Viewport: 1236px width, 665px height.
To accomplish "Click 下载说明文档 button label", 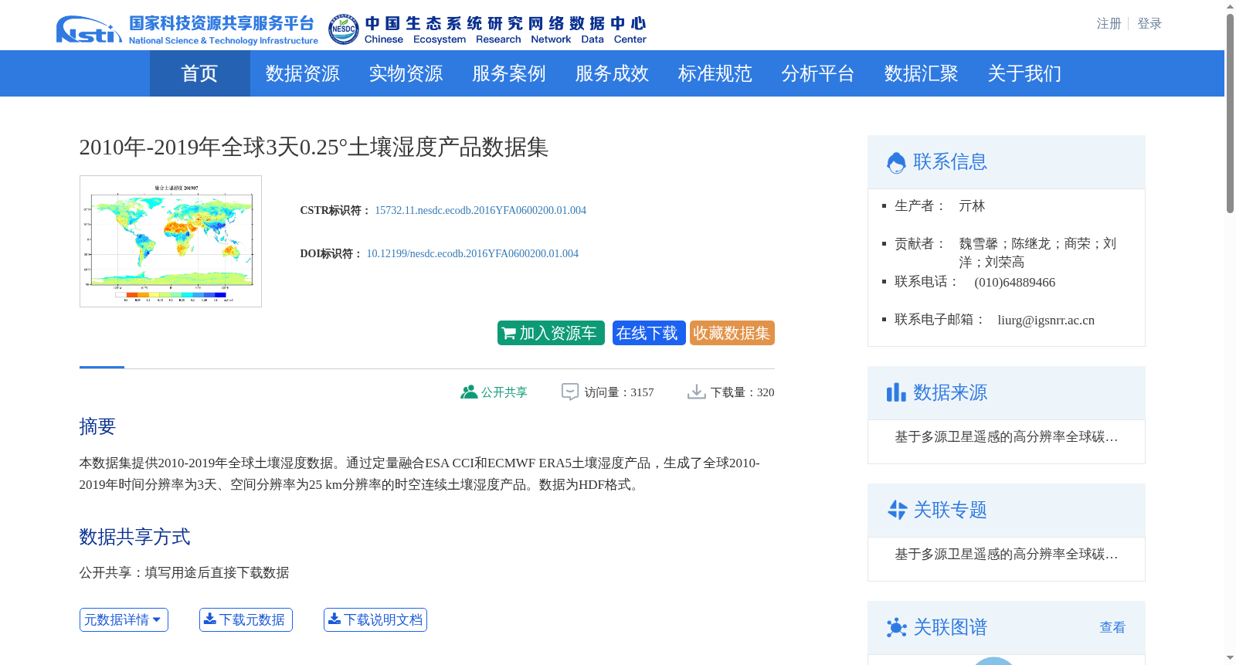I will point(383,619).
